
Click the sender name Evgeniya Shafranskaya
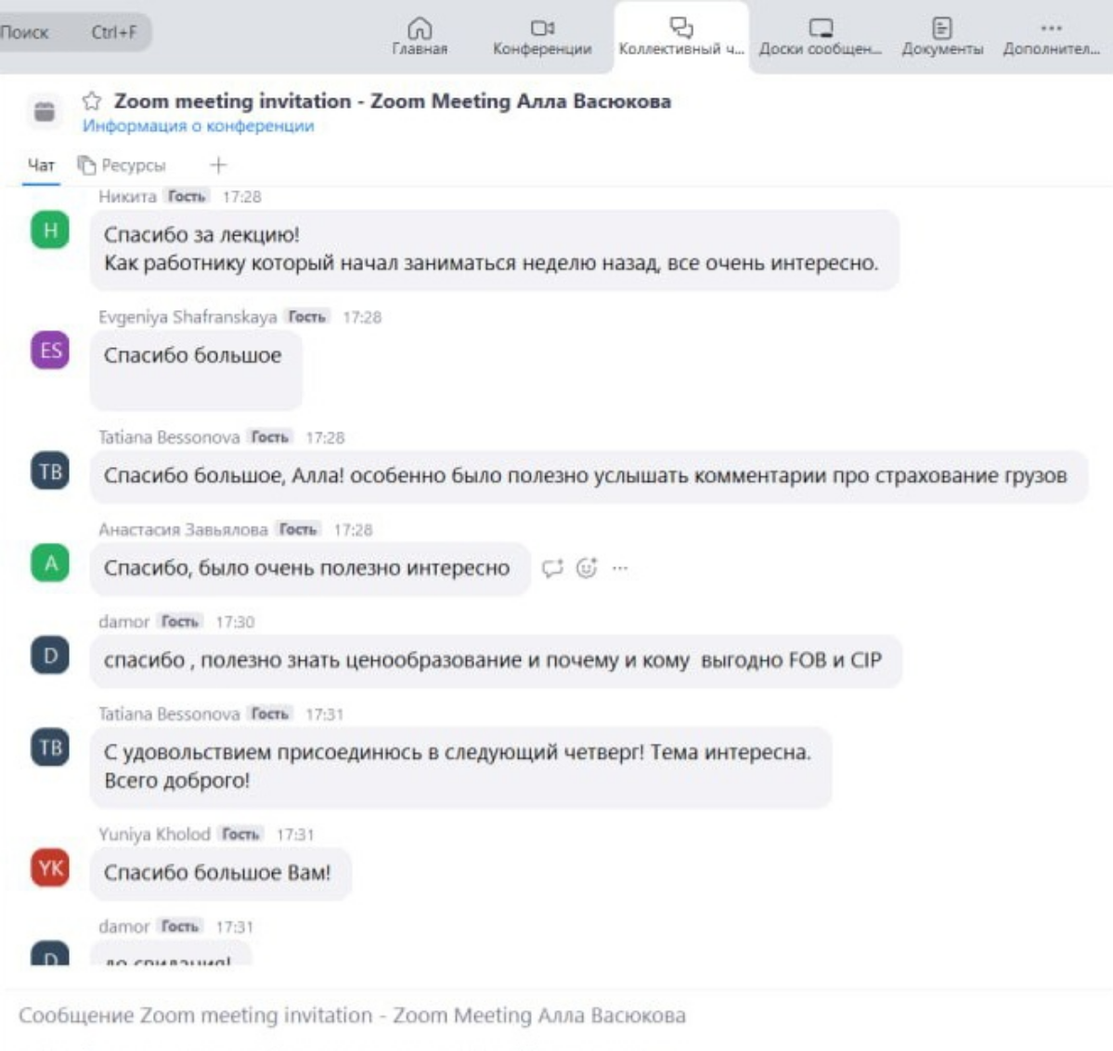pyautogui.click(x=188, y=317)
